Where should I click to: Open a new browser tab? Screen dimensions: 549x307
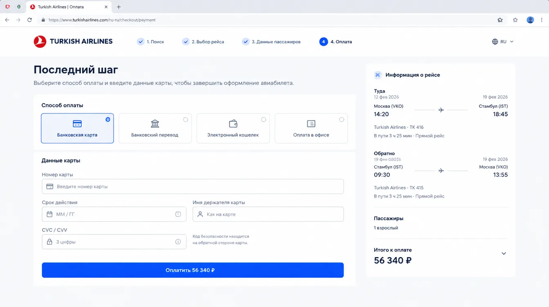pyautogui.click(x=119, y=7)
